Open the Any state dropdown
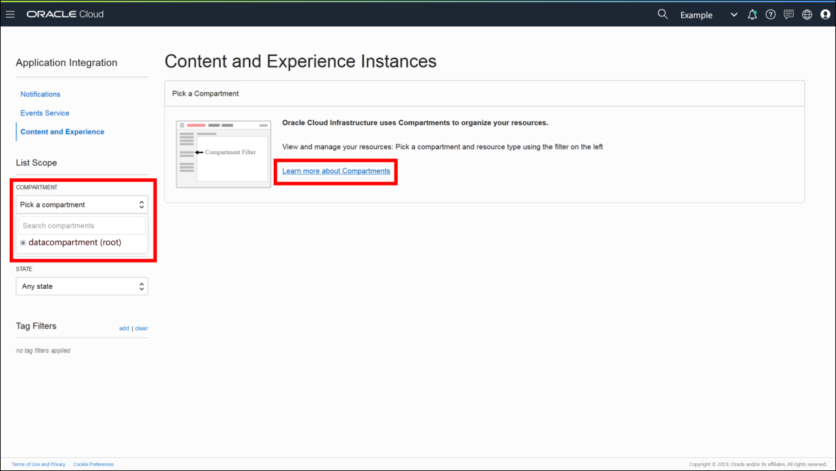 [x=82, y=286]
